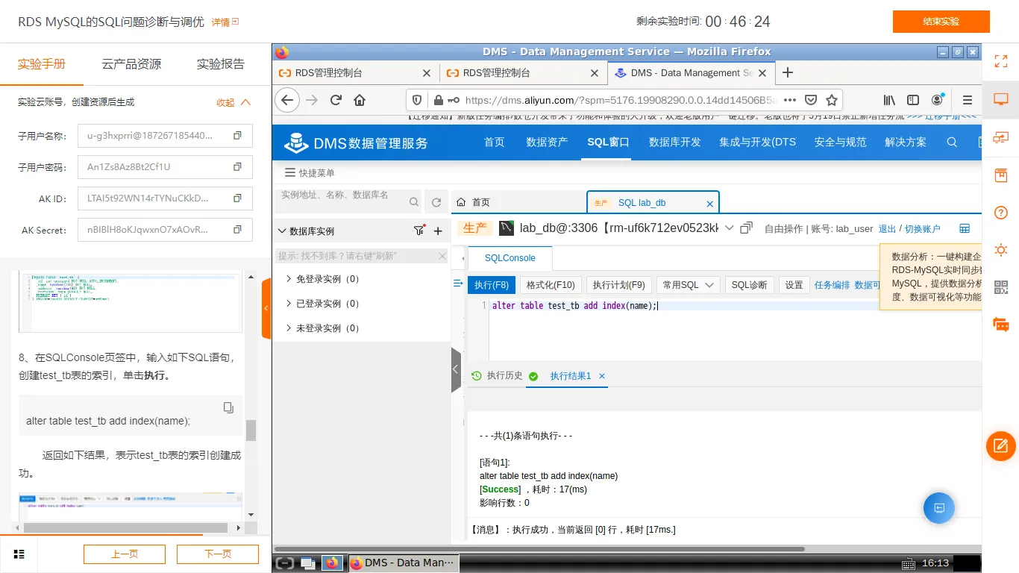
Task: Refresh the instance list
Action: pos(436,202)
